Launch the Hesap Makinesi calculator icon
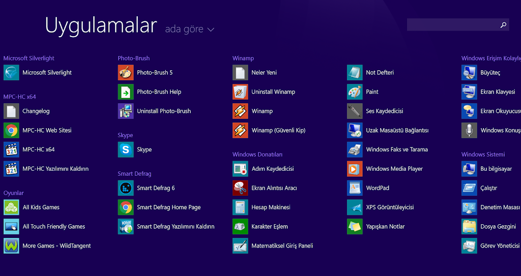 click(x=240, y=207)
